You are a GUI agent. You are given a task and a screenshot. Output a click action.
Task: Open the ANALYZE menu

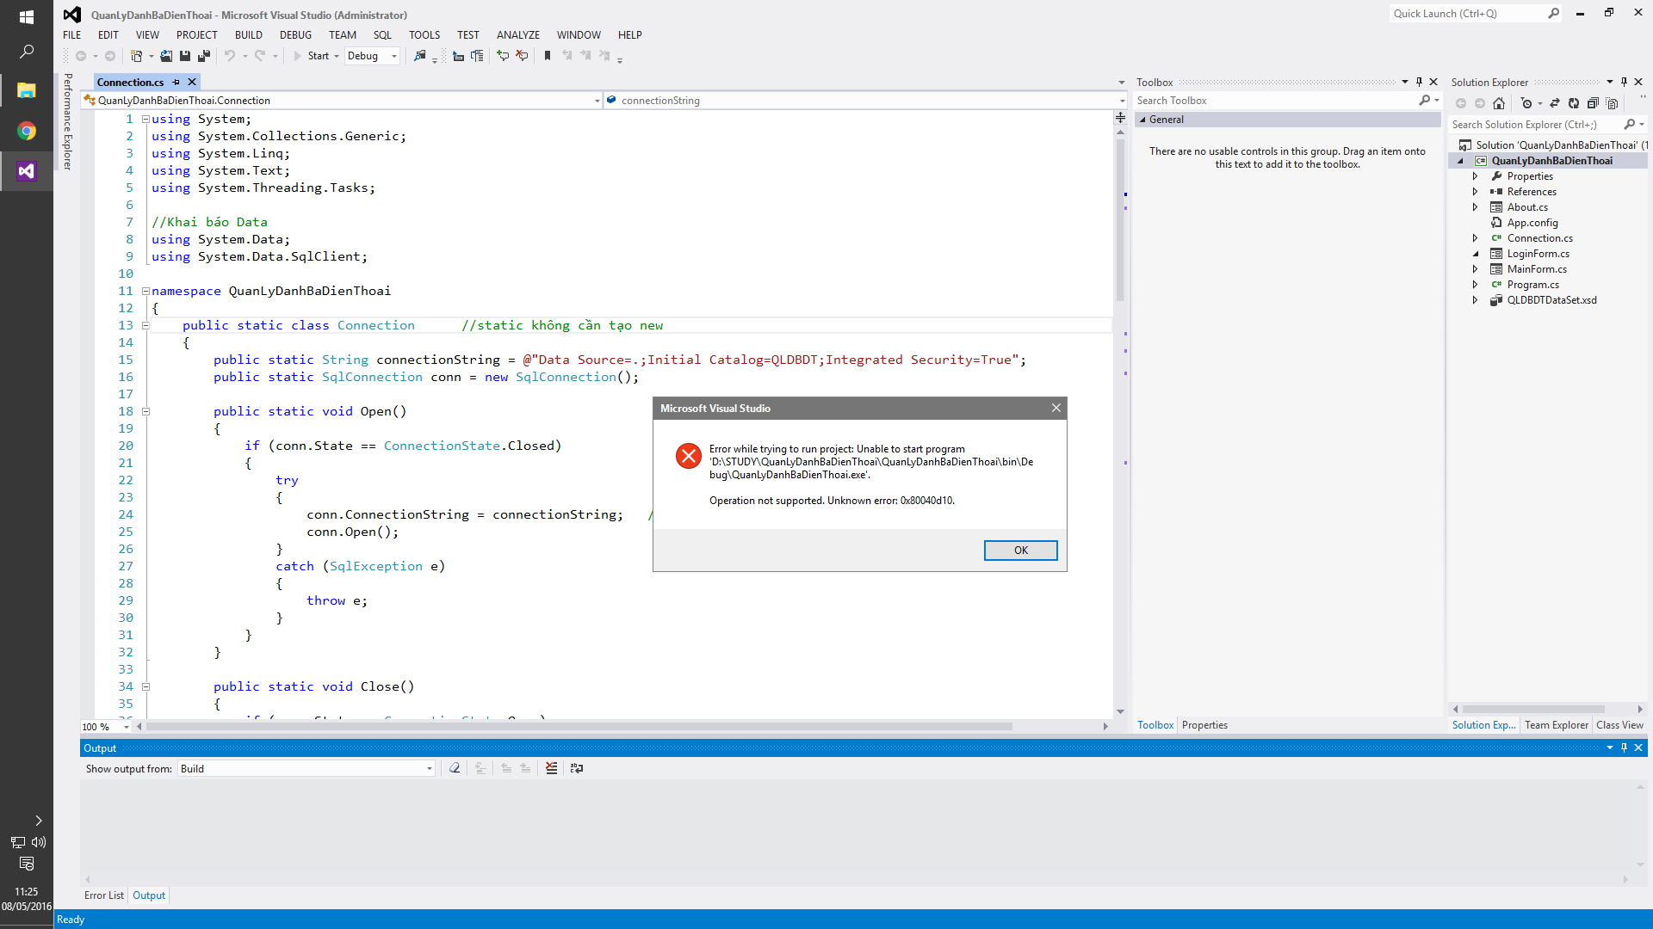click(517, 35)
